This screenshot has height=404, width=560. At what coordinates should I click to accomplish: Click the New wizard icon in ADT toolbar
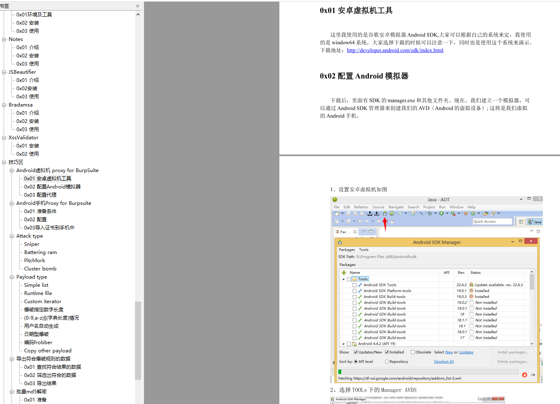[337, 213]
